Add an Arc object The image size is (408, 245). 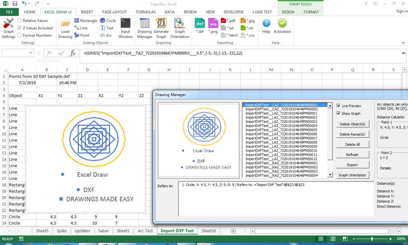[x=106, y=35]
